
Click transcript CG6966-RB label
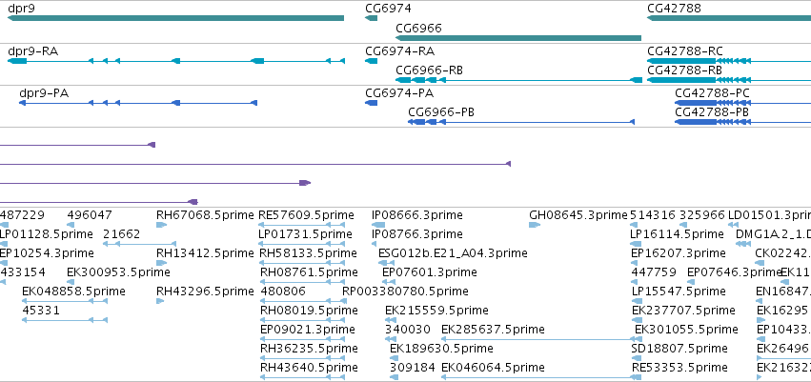pos(429,70)
